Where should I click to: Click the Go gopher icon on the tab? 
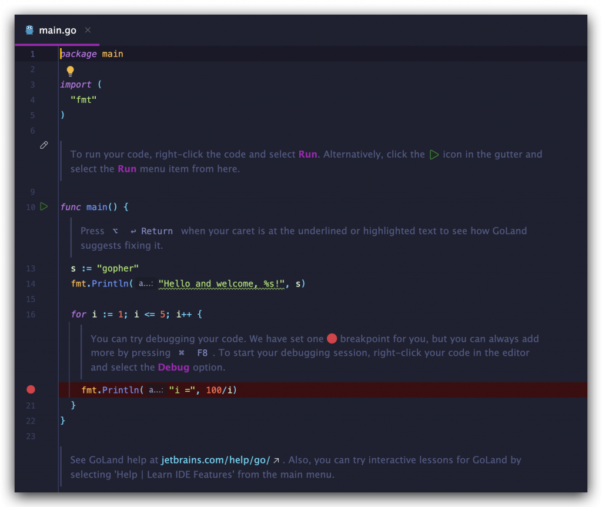tap(29, 30)
